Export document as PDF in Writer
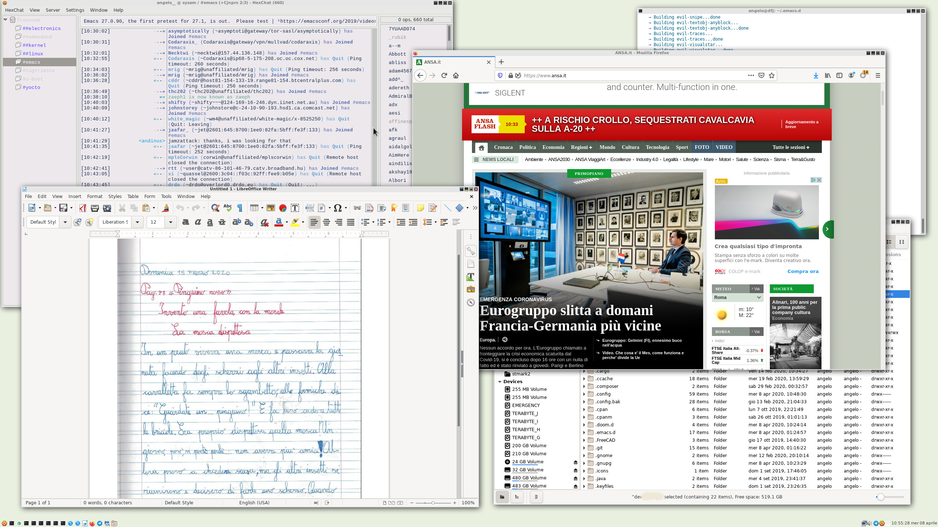Viewport: 938px width, 527px height. point(83,208)
